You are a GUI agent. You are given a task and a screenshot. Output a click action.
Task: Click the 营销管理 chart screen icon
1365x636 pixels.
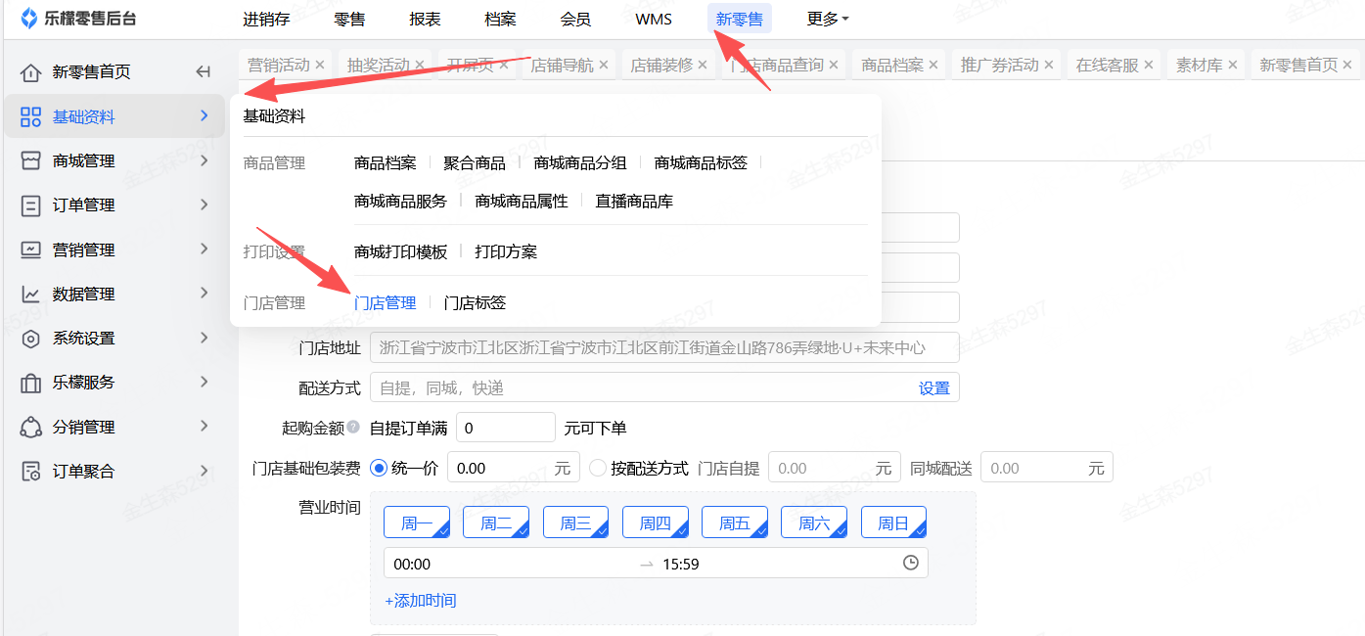[31, 250]
